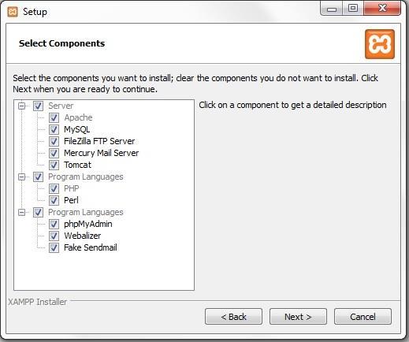This screenshot has height=342, width=409.
Task: Click the orange XAMPP logo icon
Action: tap(380, 44)
